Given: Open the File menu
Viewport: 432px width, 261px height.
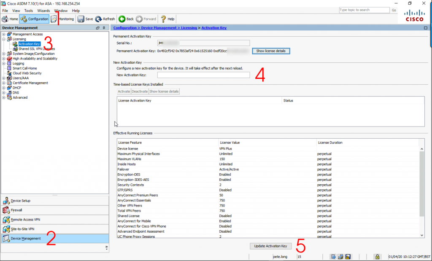Looking at the screenshot, I should tap(5, 11).
